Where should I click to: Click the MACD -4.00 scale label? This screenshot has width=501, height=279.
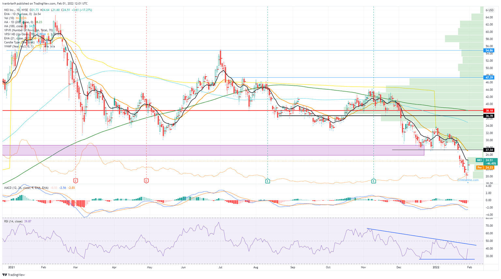[489, 214]
